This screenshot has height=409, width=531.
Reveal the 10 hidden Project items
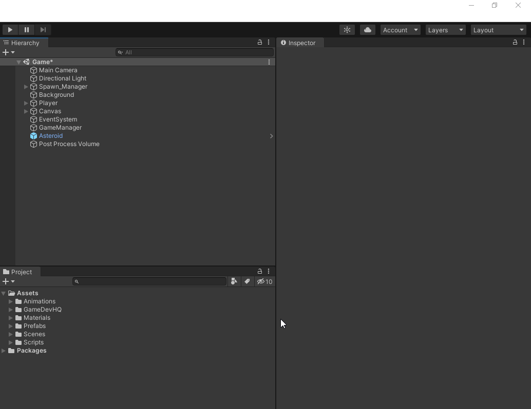(x=264, y=281)
